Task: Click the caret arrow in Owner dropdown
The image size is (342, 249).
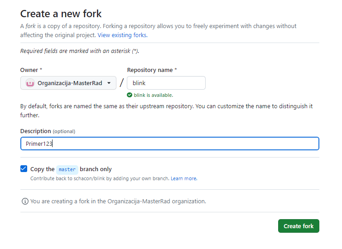Action: point(109,83)
